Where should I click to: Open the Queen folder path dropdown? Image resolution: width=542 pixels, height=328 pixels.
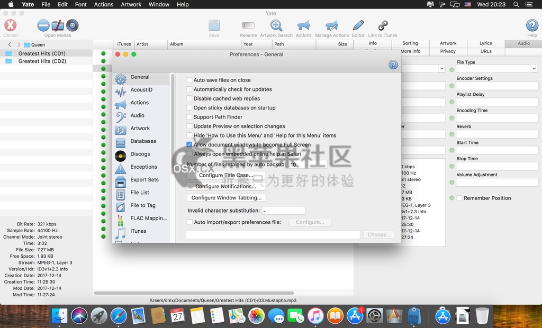point(34,44)
